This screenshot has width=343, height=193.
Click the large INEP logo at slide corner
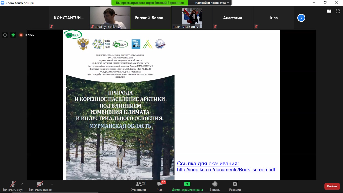click(x=73, y=34)
